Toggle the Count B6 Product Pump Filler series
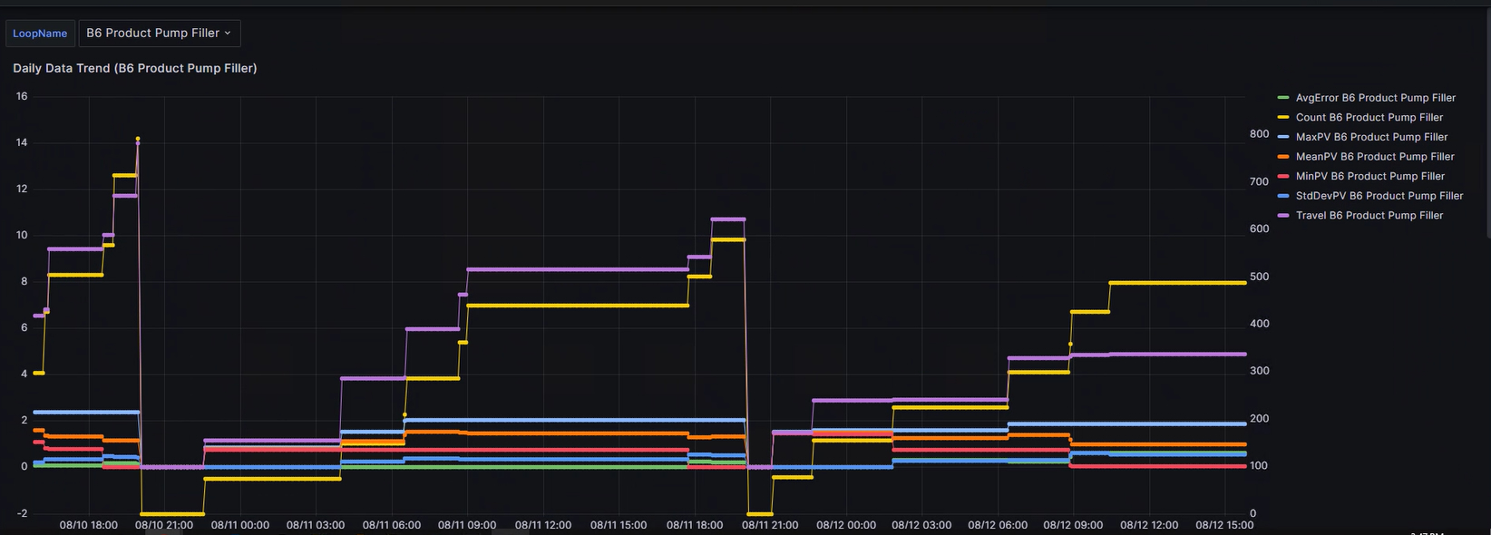The width and height of the screenshot is (1491, 535). [x=1369, y=118]
